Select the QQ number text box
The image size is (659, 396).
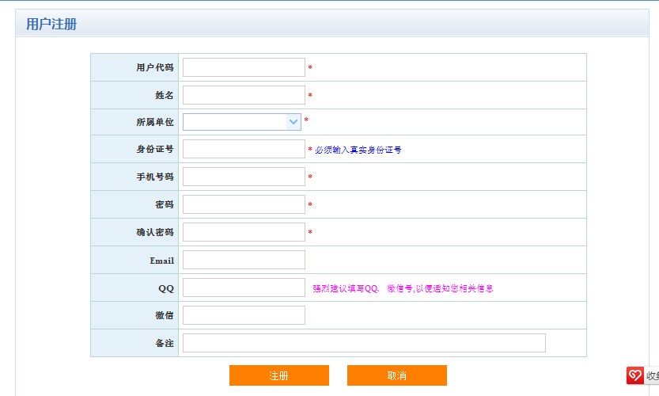[244, 287]
